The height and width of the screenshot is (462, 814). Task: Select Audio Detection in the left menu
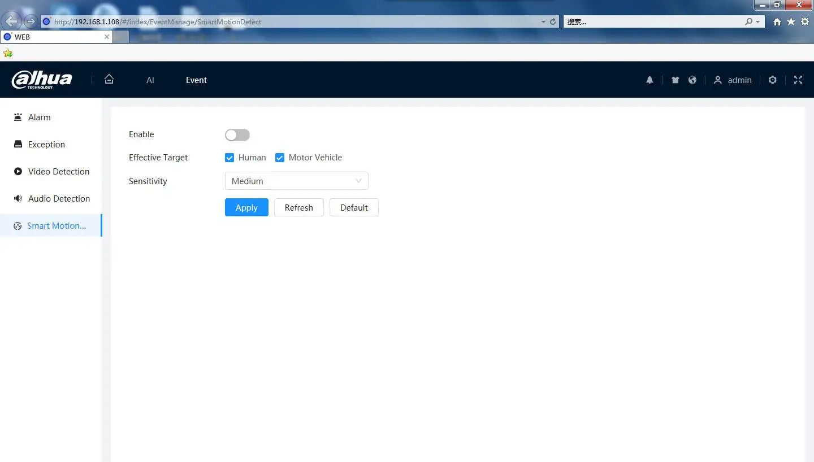point(59,199)
